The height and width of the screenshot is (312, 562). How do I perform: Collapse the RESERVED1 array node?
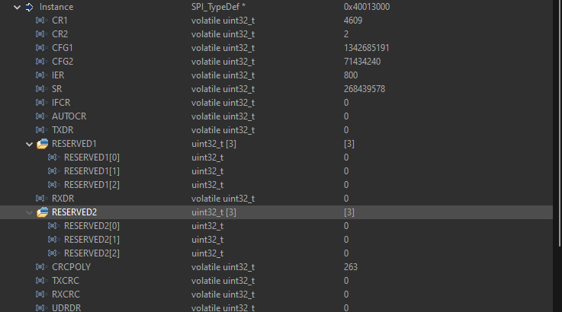coord(30,144)
